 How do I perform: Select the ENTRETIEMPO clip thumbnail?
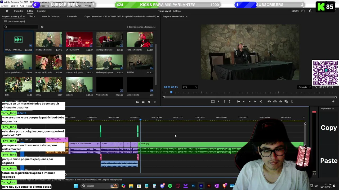[79, 40]
